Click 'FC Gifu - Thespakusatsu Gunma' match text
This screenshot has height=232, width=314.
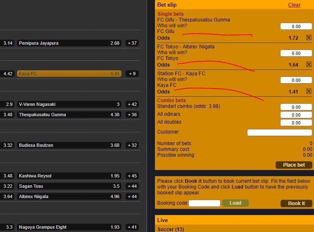[x=193, y=20]
